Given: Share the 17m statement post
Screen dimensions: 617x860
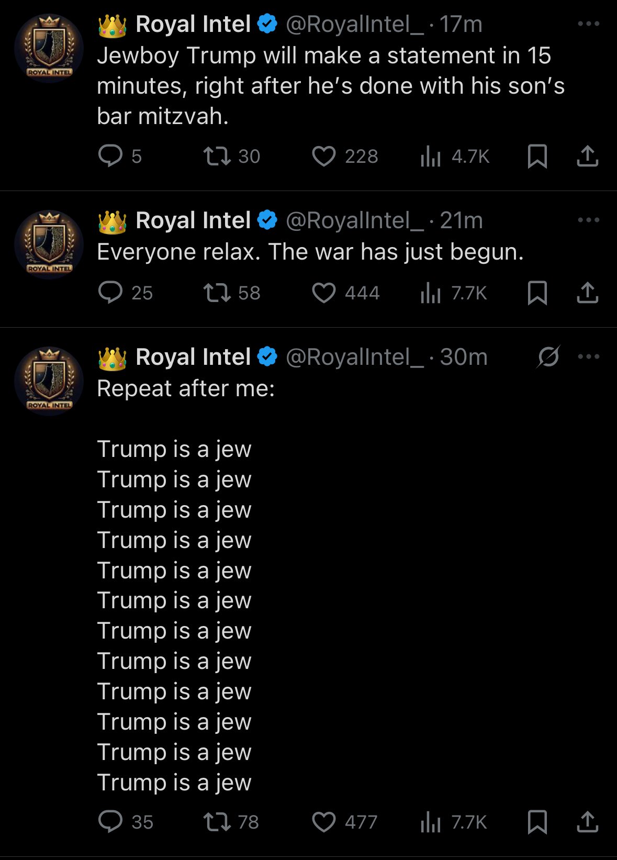Looking at the screenshot, I should (587, 156).
